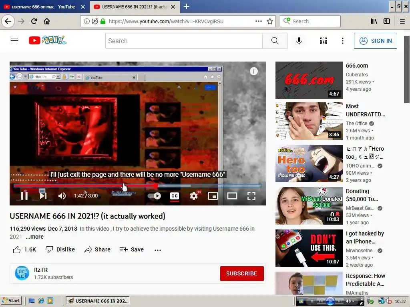410x307 pixels.
Task: Open the browser home page icon
Action: (x=47, y=21)
